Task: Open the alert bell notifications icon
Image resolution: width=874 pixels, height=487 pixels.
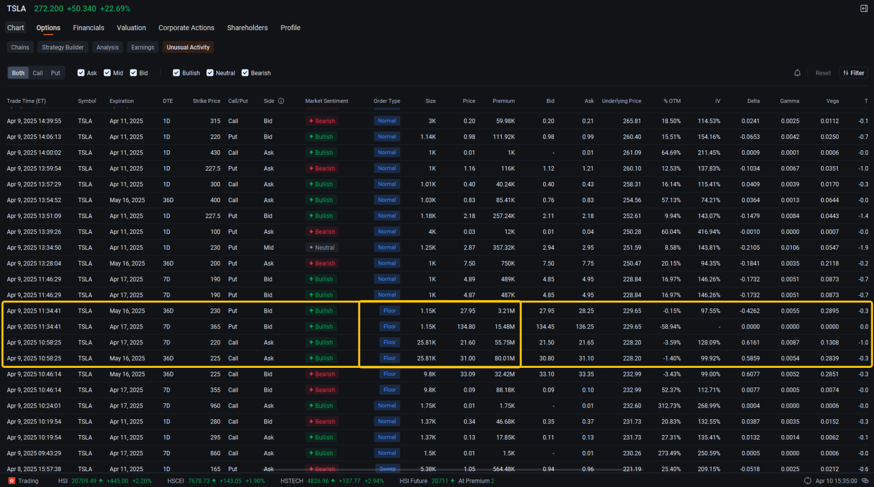Action: [x=797, y=73]
